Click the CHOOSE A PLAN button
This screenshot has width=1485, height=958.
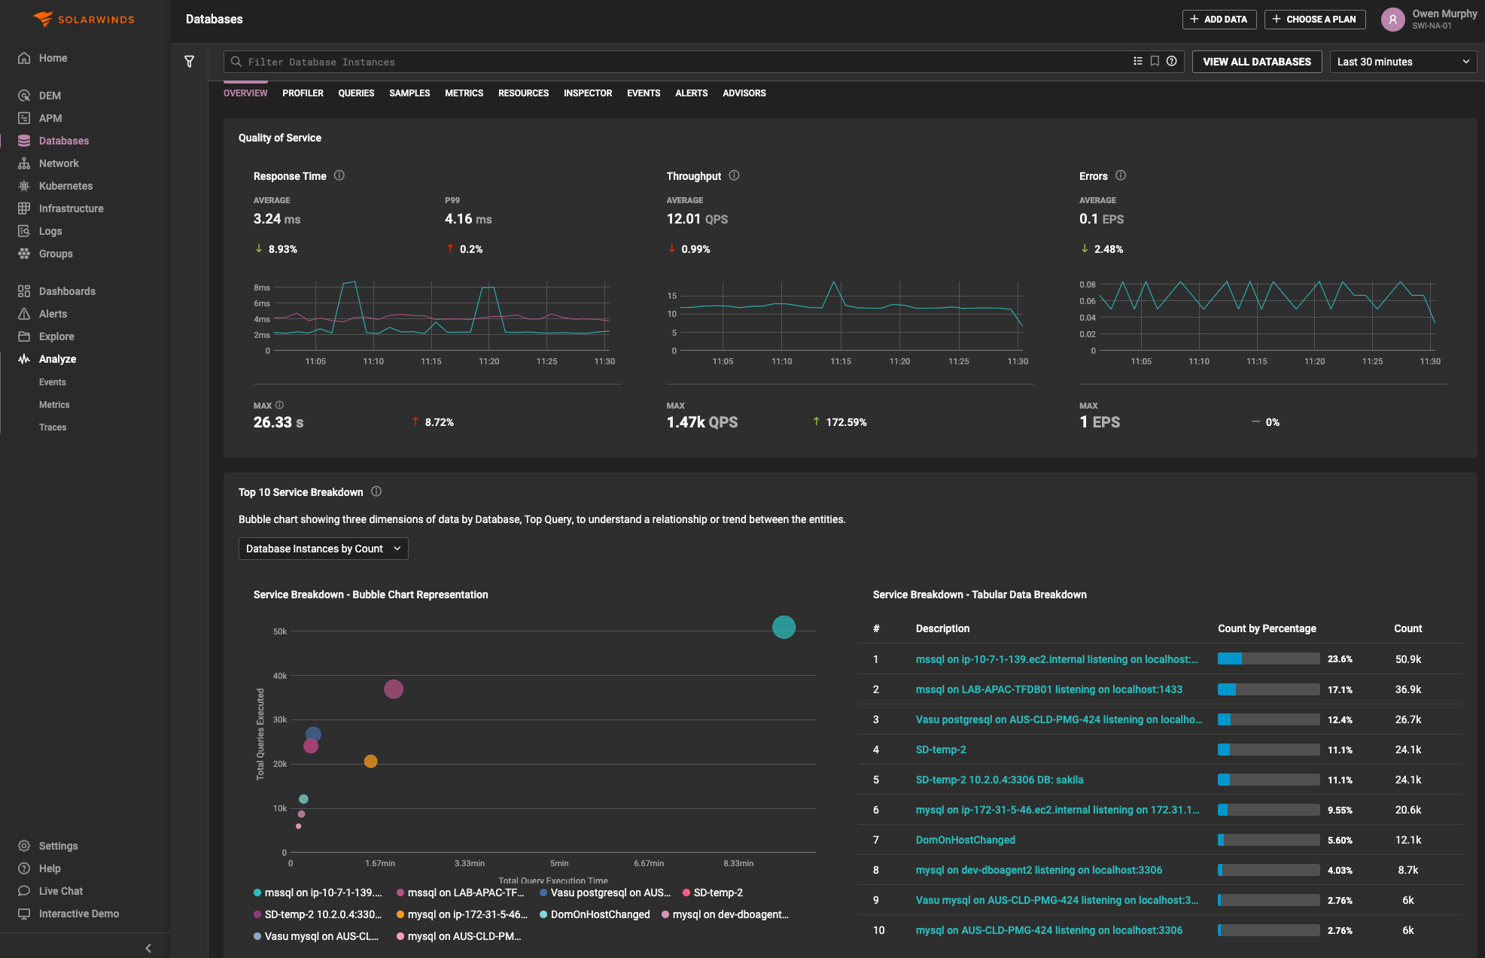pos(1315,20)
